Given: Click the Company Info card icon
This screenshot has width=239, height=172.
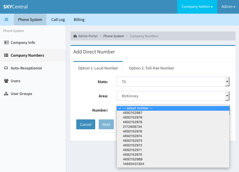Looking at the screenshot, I should pyautogui.click(x=6, y=42).
